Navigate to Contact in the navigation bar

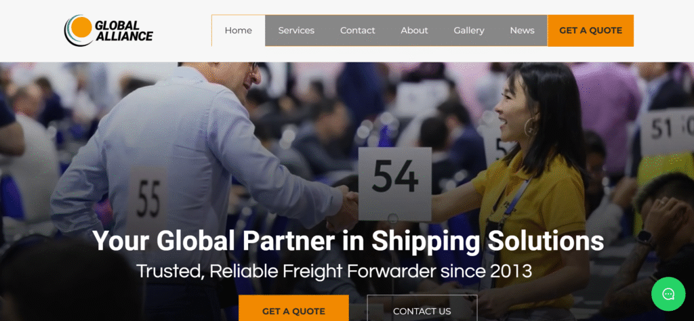pos(357,30)
